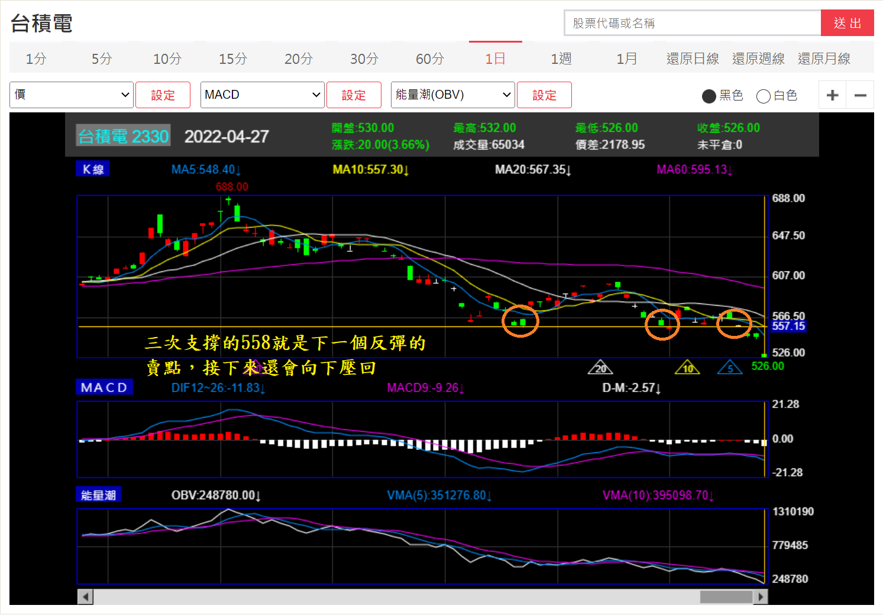Click the 557.15 price line label
This screenshot has width=883, height=615.
788,326
